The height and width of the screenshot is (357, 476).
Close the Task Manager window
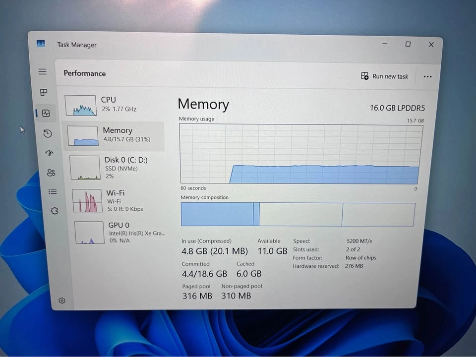(x=431, y=45)
